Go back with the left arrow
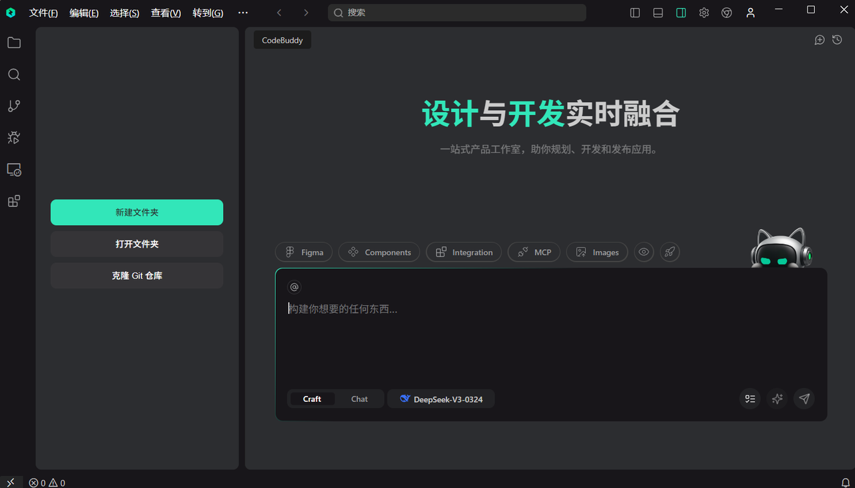This screenshot has width=855, height=488. coord(279,13)
